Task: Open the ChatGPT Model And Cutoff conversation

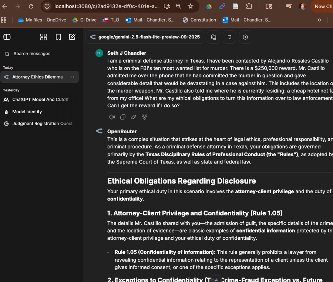Action: (x=40, y=100)
